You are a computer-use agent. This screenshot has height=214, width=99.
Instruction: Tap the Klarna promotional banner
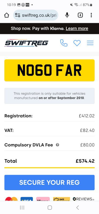point(49,29)
